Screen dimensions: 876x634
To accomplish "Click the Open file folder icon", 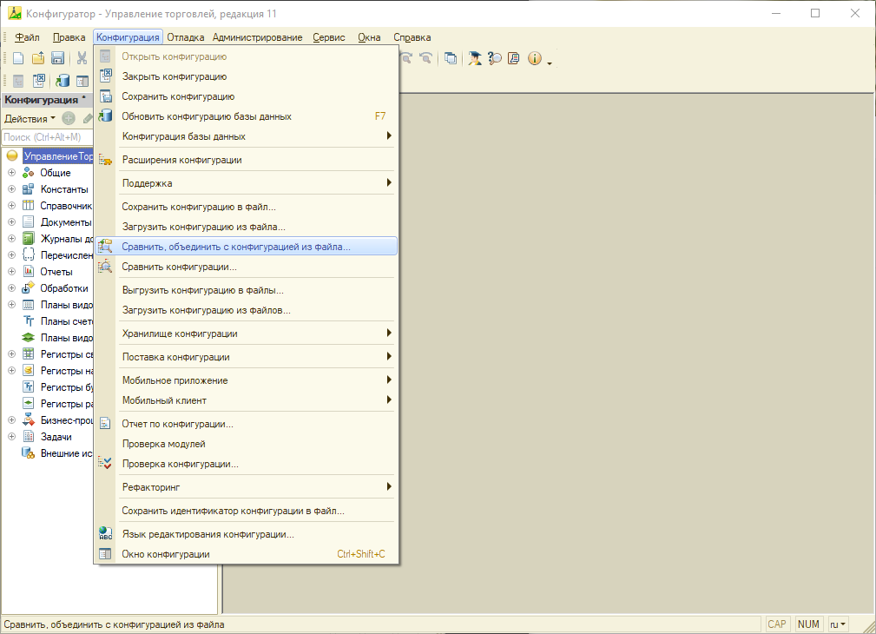I will click(38, 58).
